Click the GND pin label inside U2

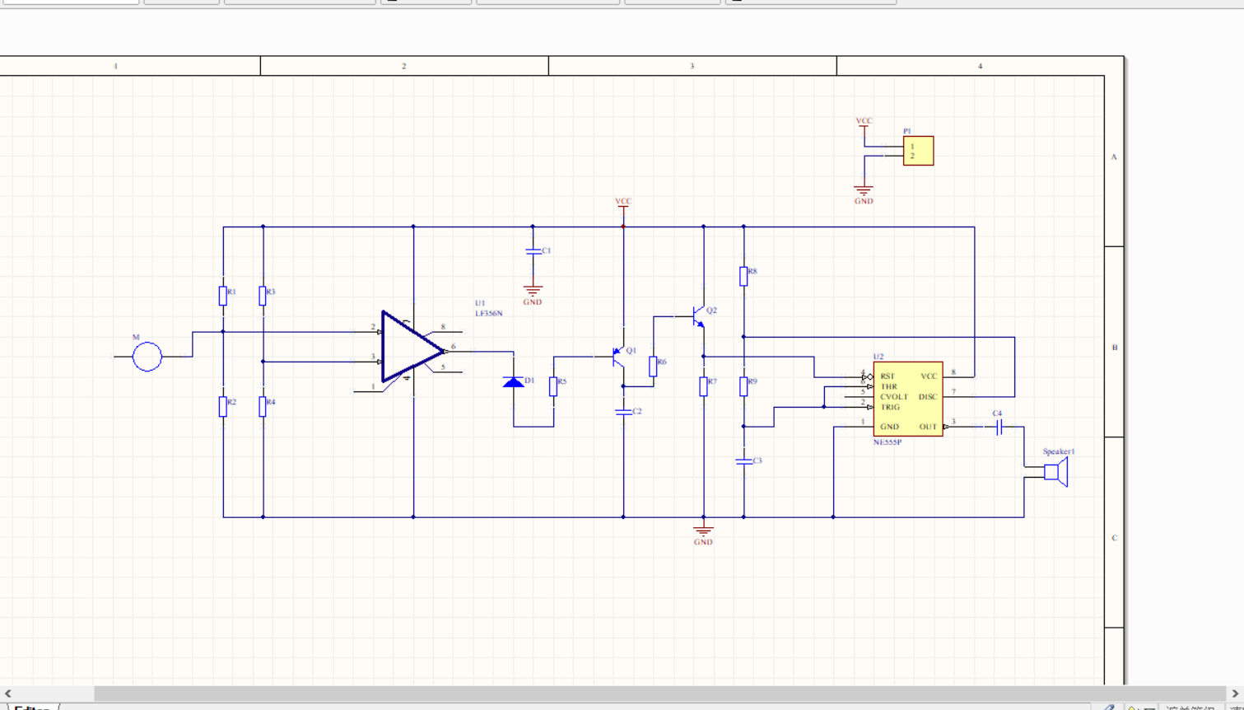(x=889, y=427)
